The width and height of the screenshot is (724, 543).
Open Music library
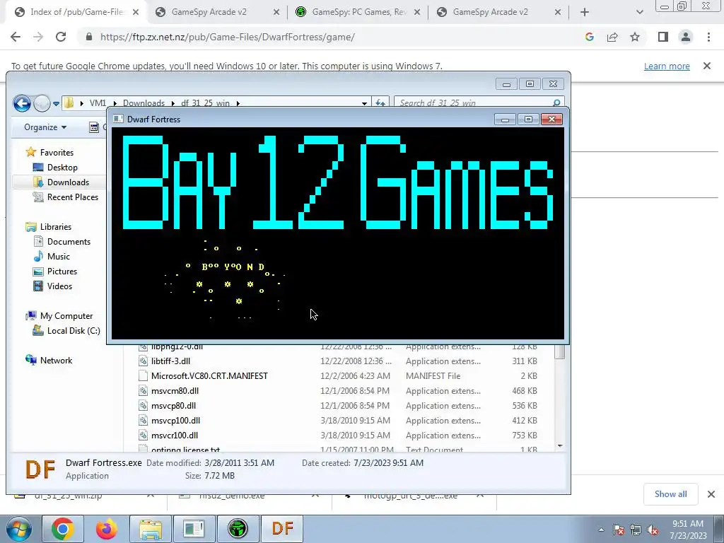[x=58, y=256]
